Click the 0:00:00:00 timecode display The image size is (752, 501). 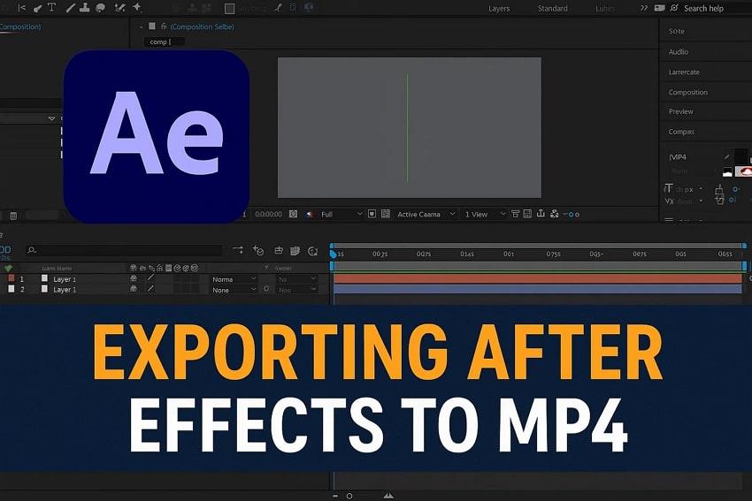point(268,214)
